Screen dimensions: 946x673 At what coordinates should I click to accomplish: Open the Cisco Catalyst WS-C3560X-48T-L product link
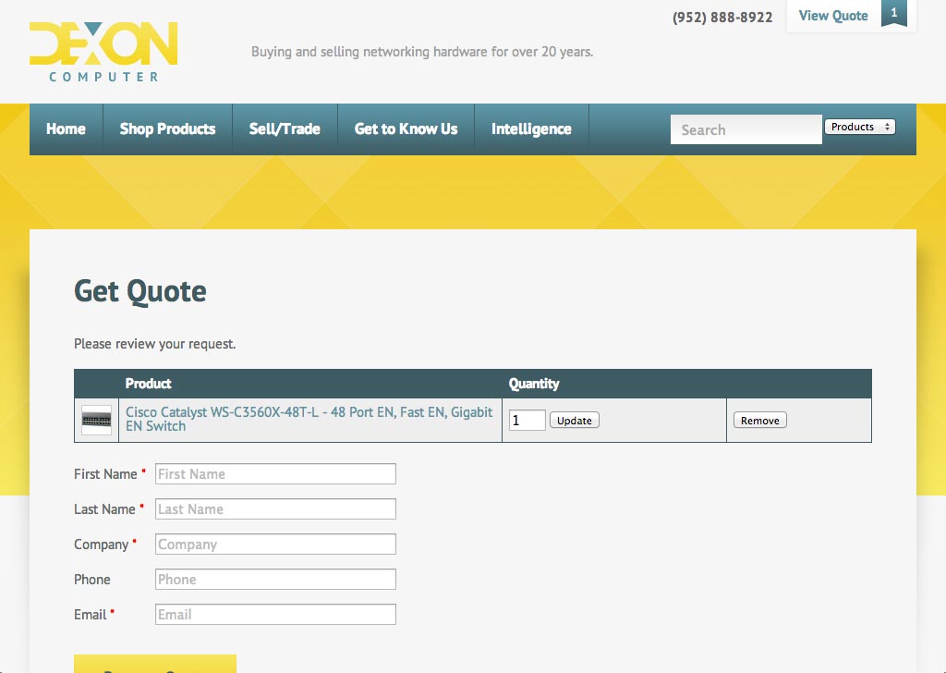309,419
